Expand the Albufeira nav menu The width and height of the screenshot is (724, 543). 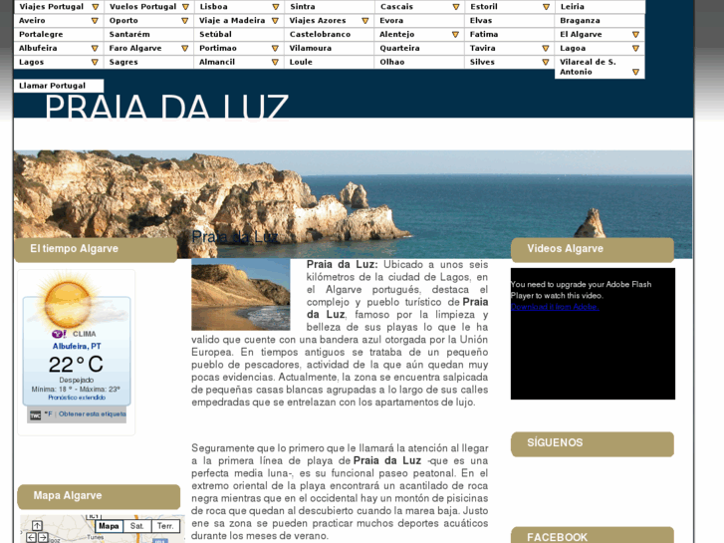(x=95, y=48)
